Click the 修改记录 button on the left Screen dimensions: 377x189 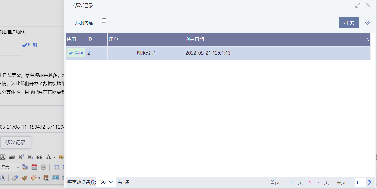tap(16, 142)
